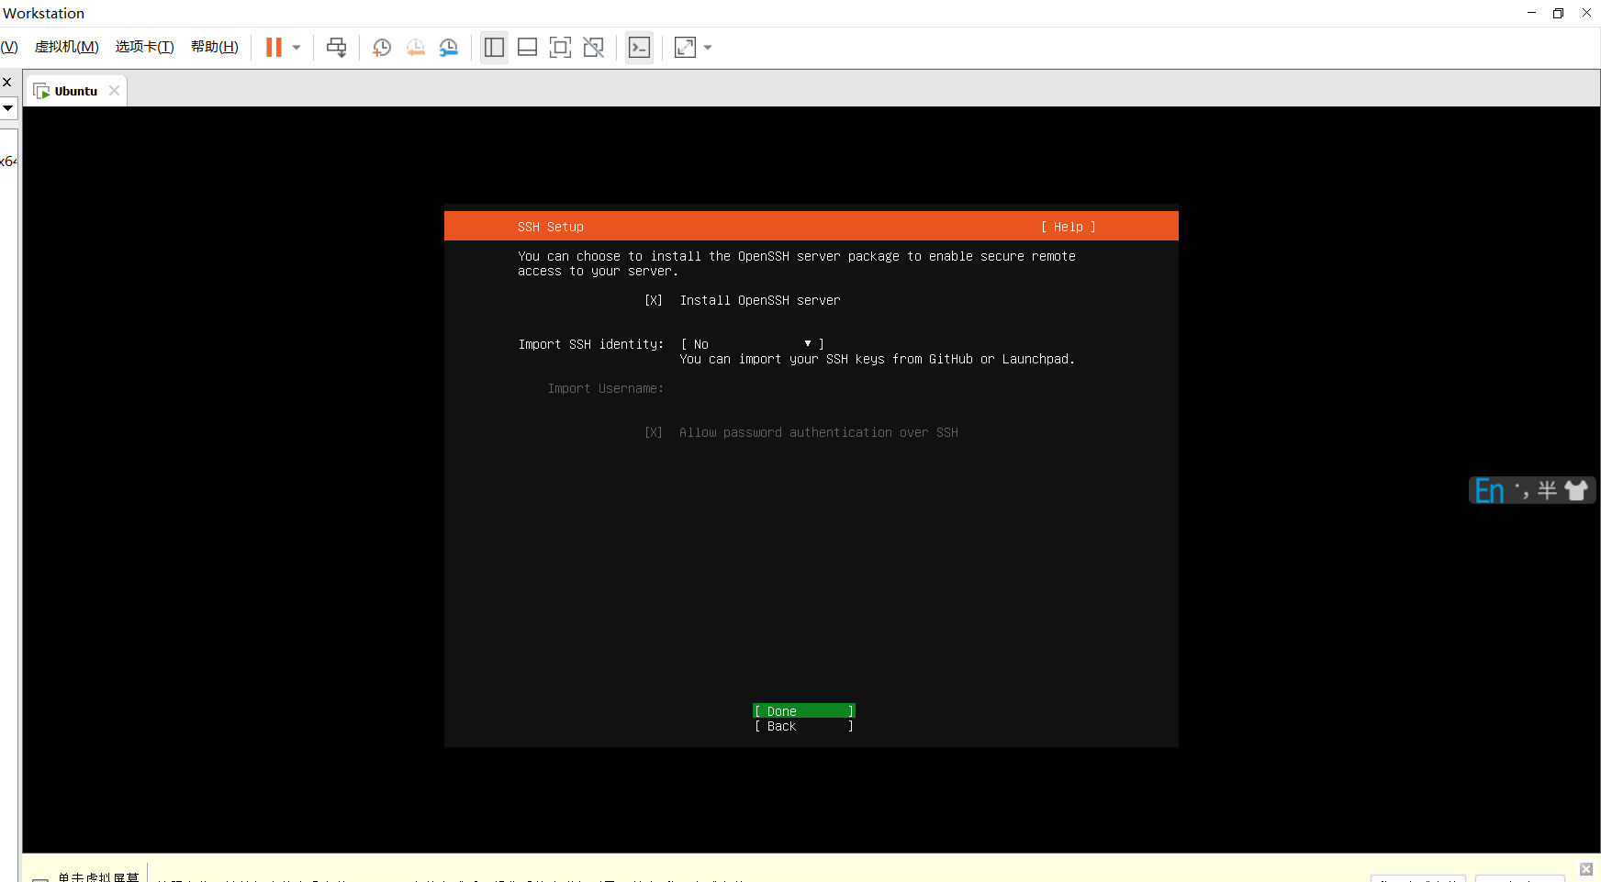Close the Ubuntu tab
The height and width of the screenshot is (882, 1601).
pyautogui.click(x=114, y=91)
